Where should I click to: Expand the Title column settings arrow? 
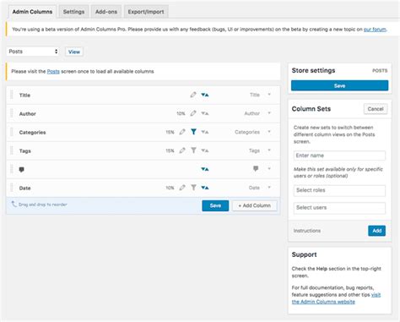tap(269, 95)
